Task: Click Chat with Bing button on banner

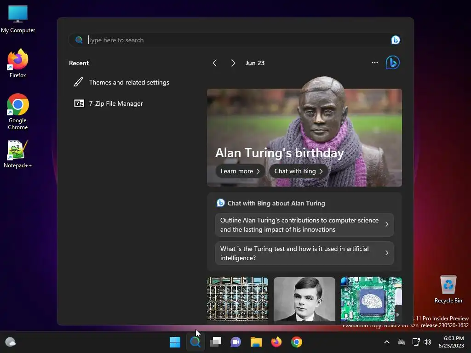Action: click(x=298, y=171)
